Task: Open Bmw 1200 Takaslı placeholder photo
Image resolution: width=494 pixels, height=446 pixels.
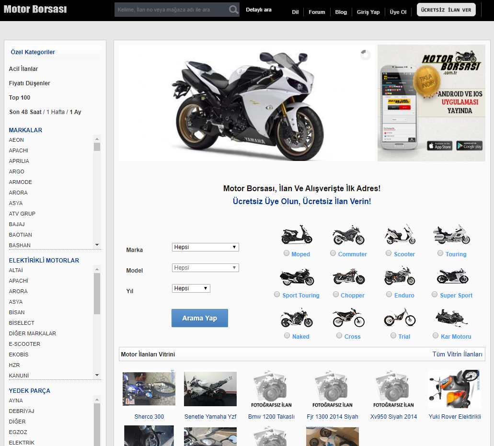Action: [271, 389]
